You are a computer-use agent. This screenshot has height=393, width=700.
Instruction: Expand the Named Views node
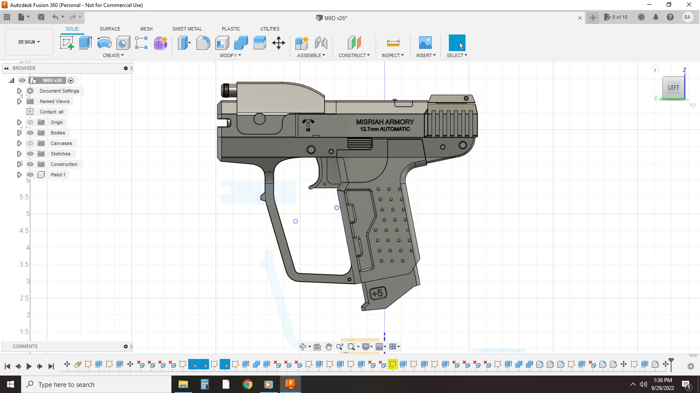click(x=19, y=101)
